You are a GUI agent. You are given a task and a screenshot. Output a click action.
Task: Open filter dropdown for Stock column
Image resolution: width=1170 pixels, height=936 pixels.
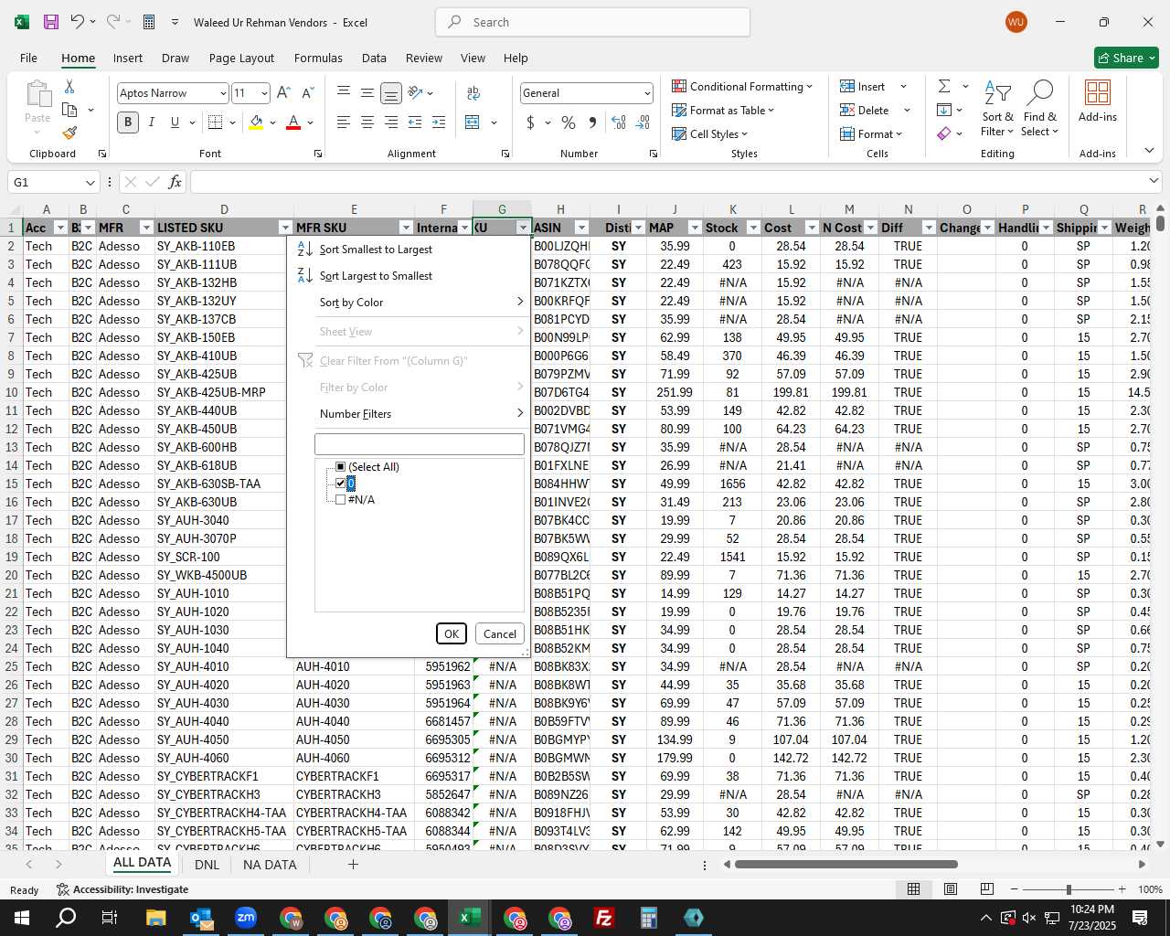(x=753, y=228)
